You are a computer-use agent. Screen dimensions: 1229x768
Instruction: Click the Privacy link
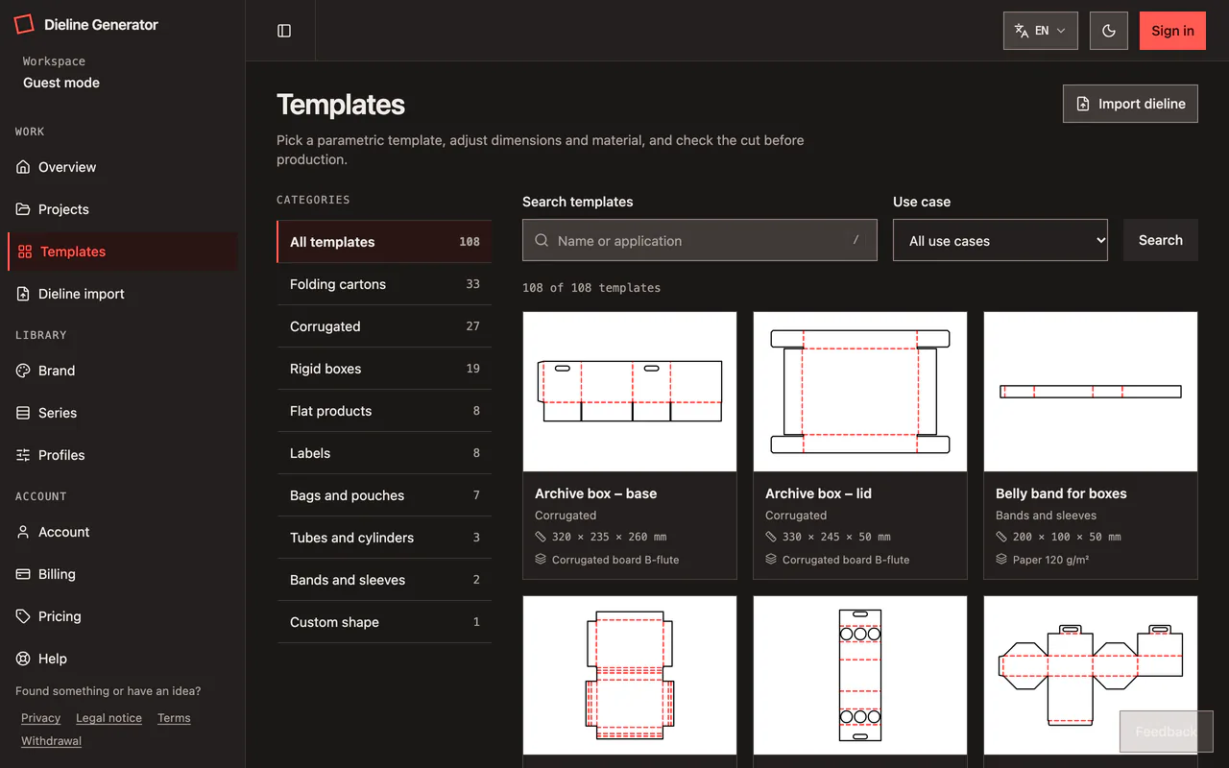pos(40,718)
